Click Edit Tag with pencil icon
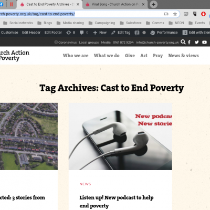The width and height of the screenshot is (210, 210). (121, 33)
